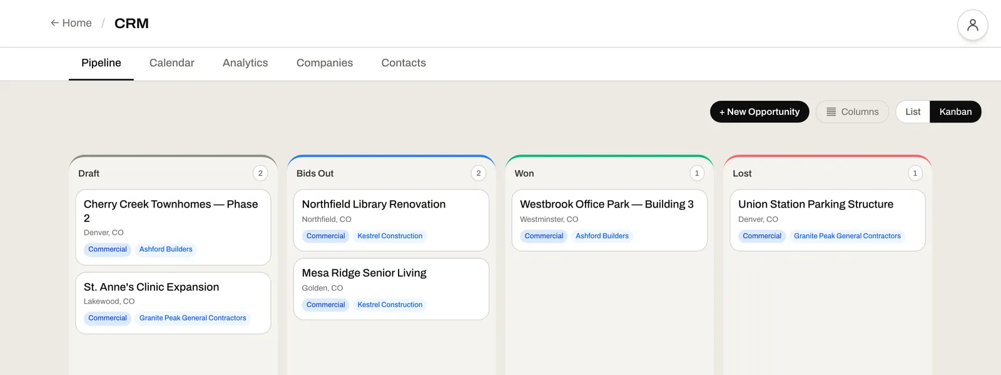Viewport: 1001px width, 375px height.
Task: Open St. Anne's Clinic Expansion card
Action: tap(173, 303)
